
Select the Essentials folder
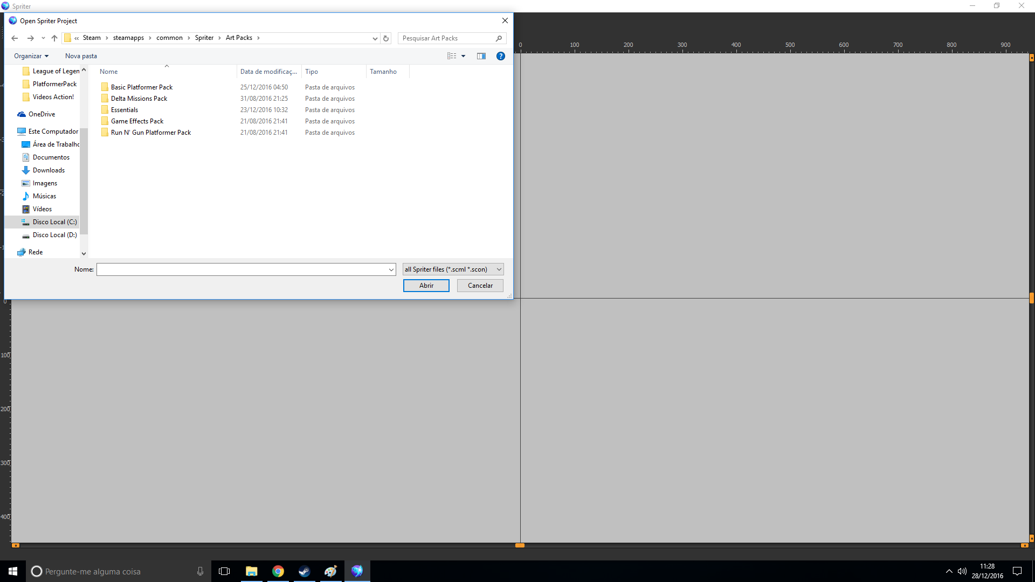coord(125,110)
